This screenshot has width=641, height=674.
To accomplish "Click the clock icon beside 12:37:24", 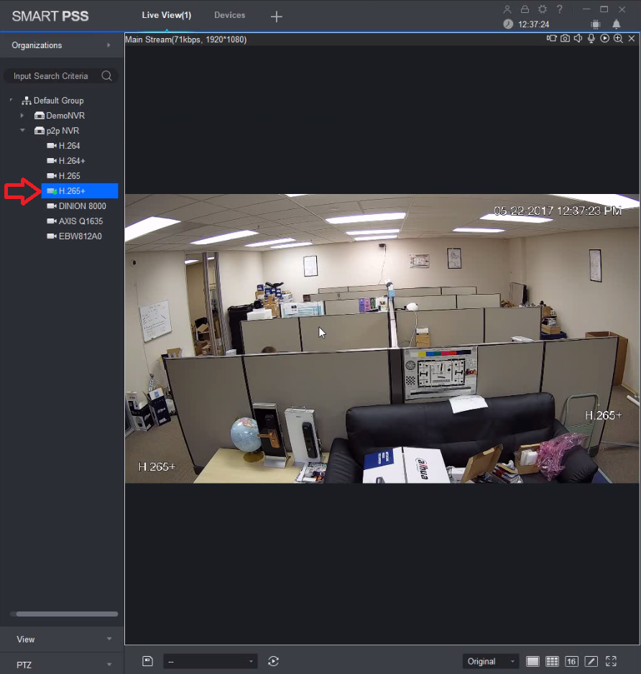I will point(508,24).
